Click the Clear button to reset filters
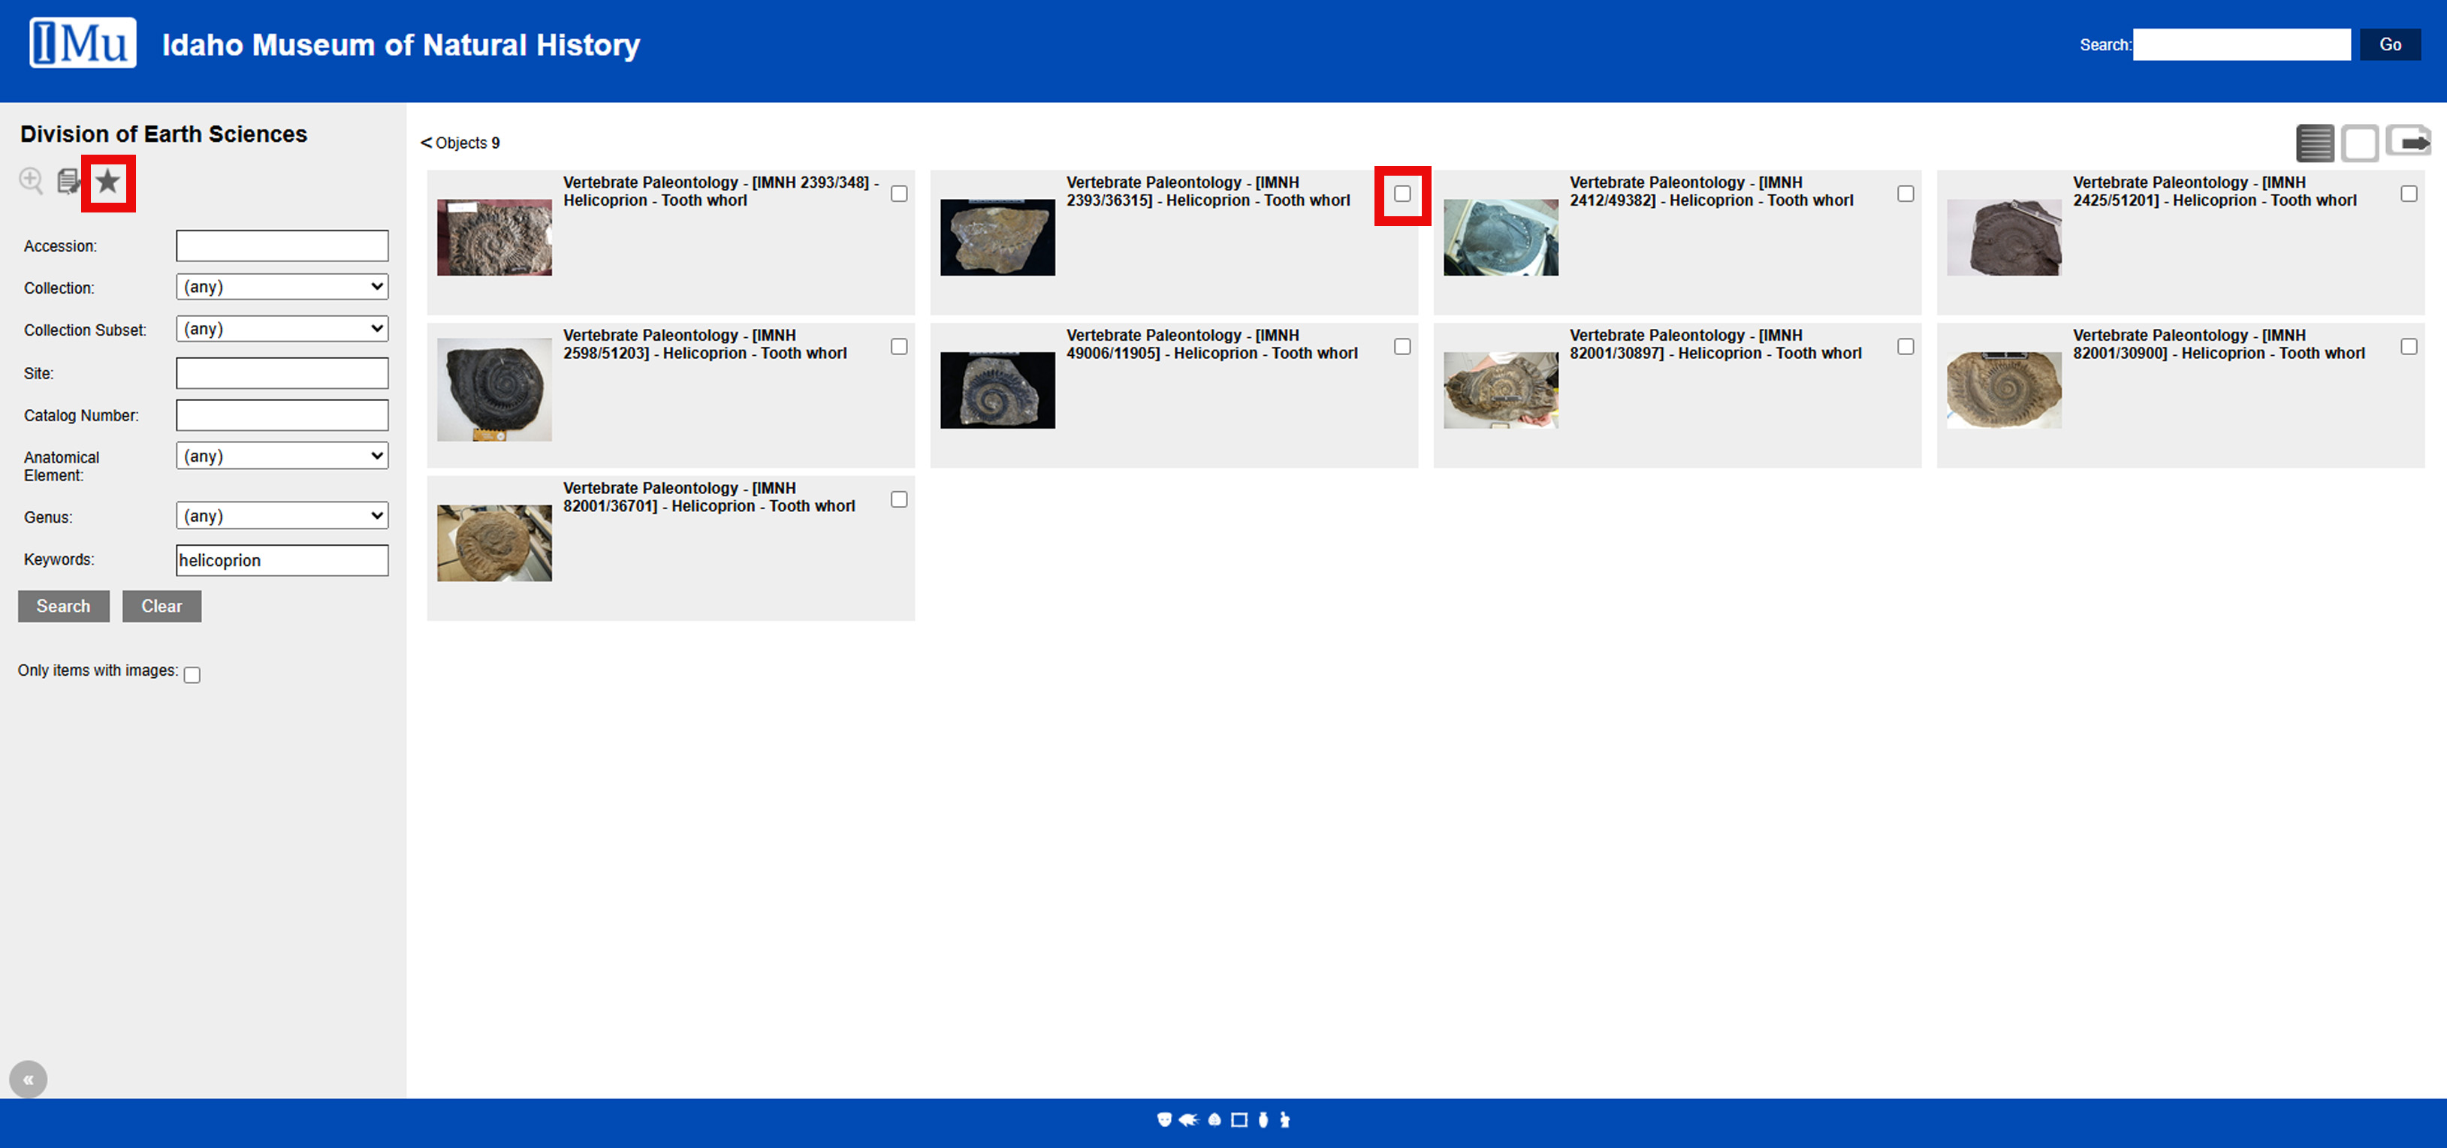Viewport: 2447px width, 1148px height. (x=161, y=606)
